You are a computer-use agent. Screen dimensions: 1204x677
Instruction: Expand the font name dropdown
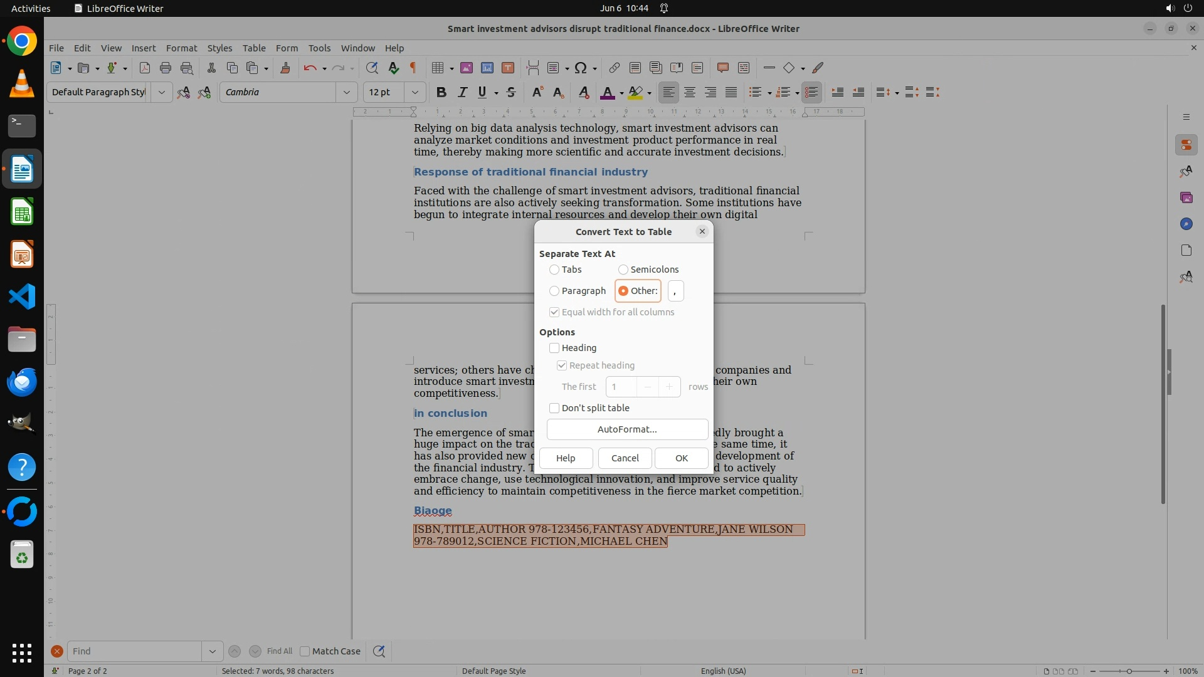pyautogui.click(x=346, y=92)
